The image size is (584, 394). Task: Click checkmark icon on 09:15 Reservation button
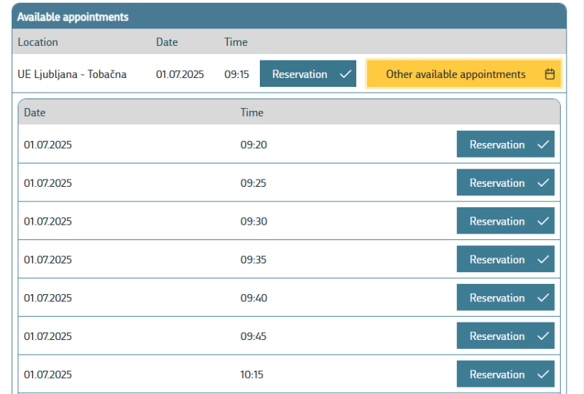coord(345,74)
